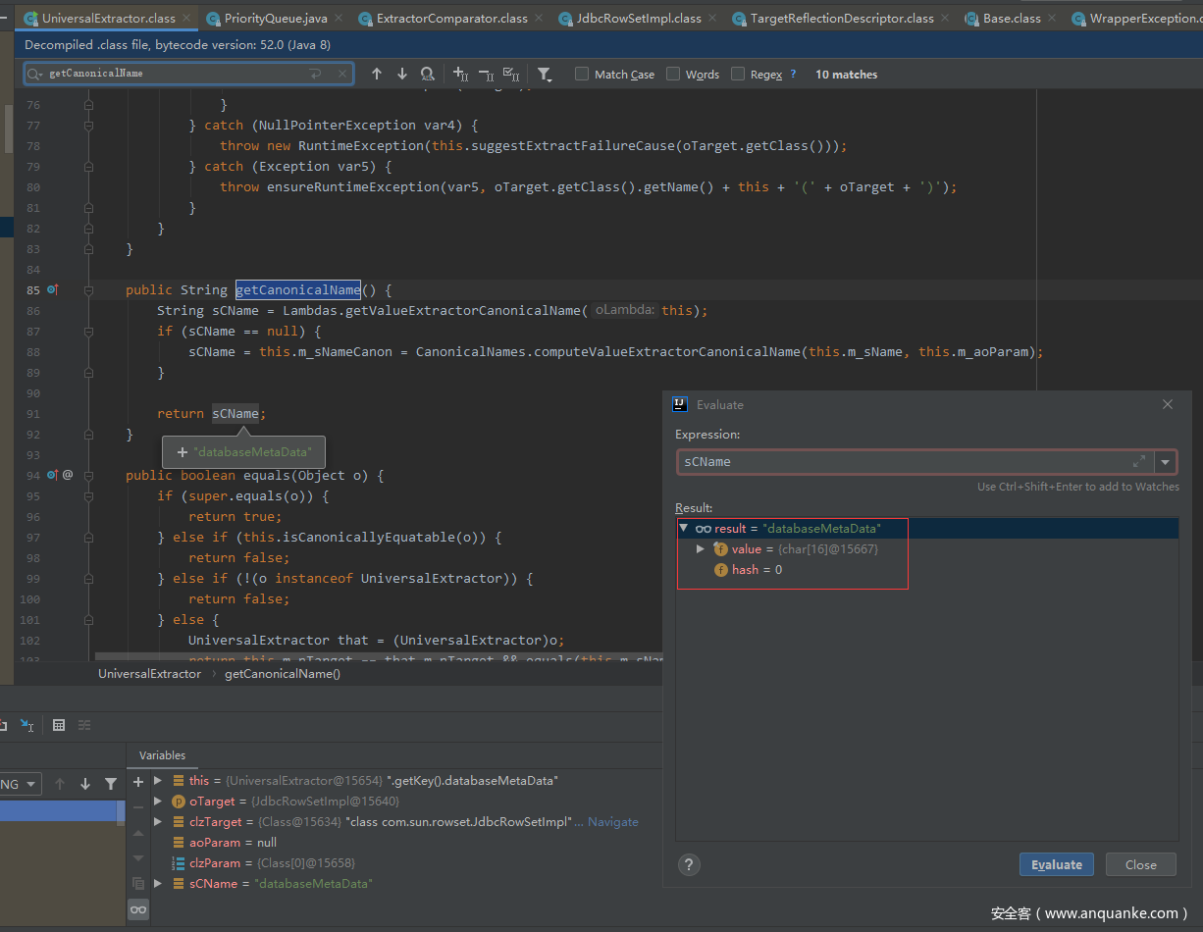Click the frames filter funnel icon
1203x932 pixels.
[x=111, y=784]
